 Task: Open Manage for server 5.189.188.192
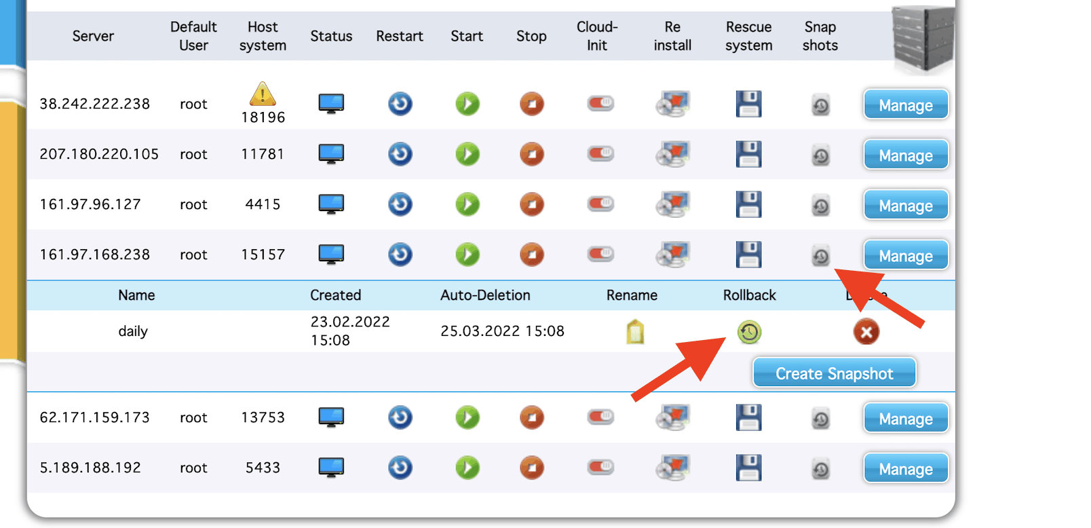tap(905, 468)
